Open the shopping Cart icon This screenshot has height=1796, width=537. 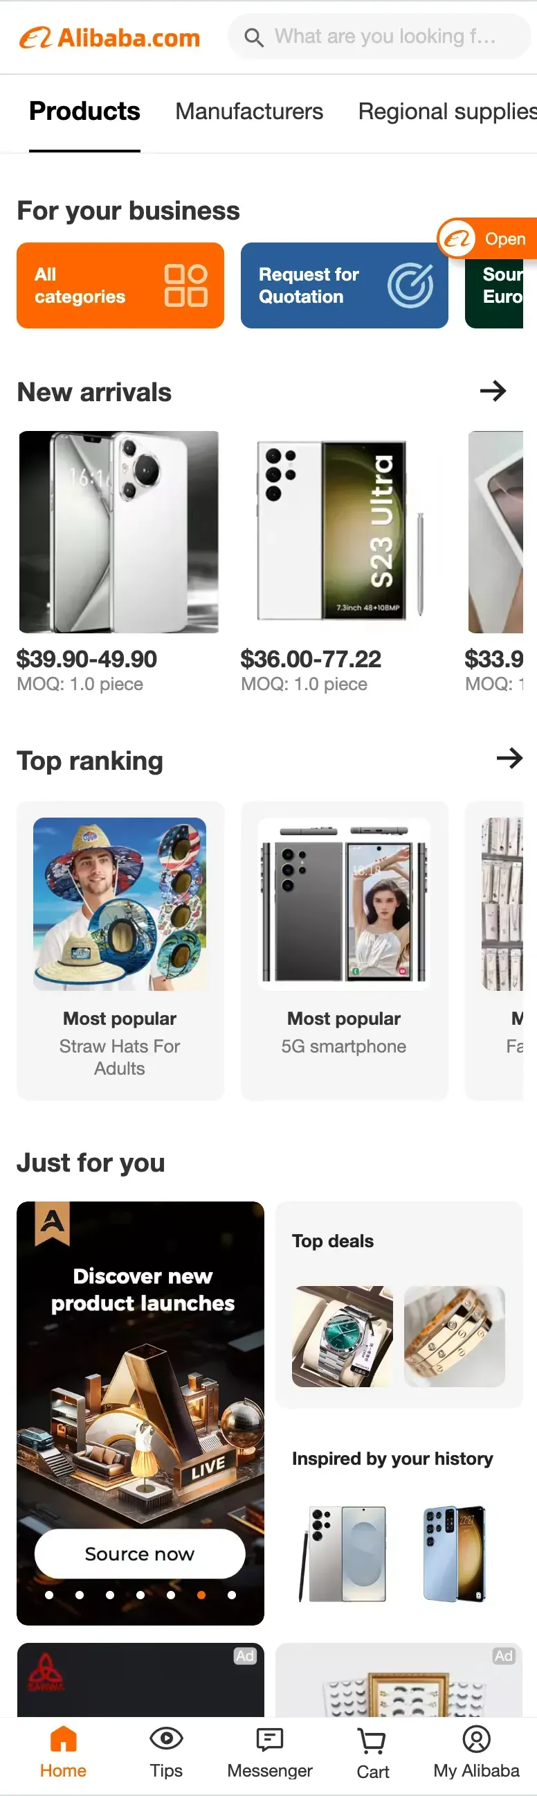(x=372, y=1741)
